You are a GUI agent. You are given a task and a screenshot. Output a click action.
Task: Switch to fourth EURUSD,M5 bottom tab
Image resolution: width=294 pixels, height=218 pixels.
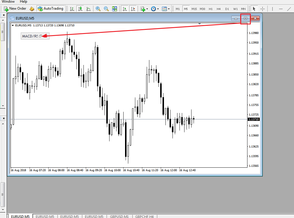pos(94,216)
